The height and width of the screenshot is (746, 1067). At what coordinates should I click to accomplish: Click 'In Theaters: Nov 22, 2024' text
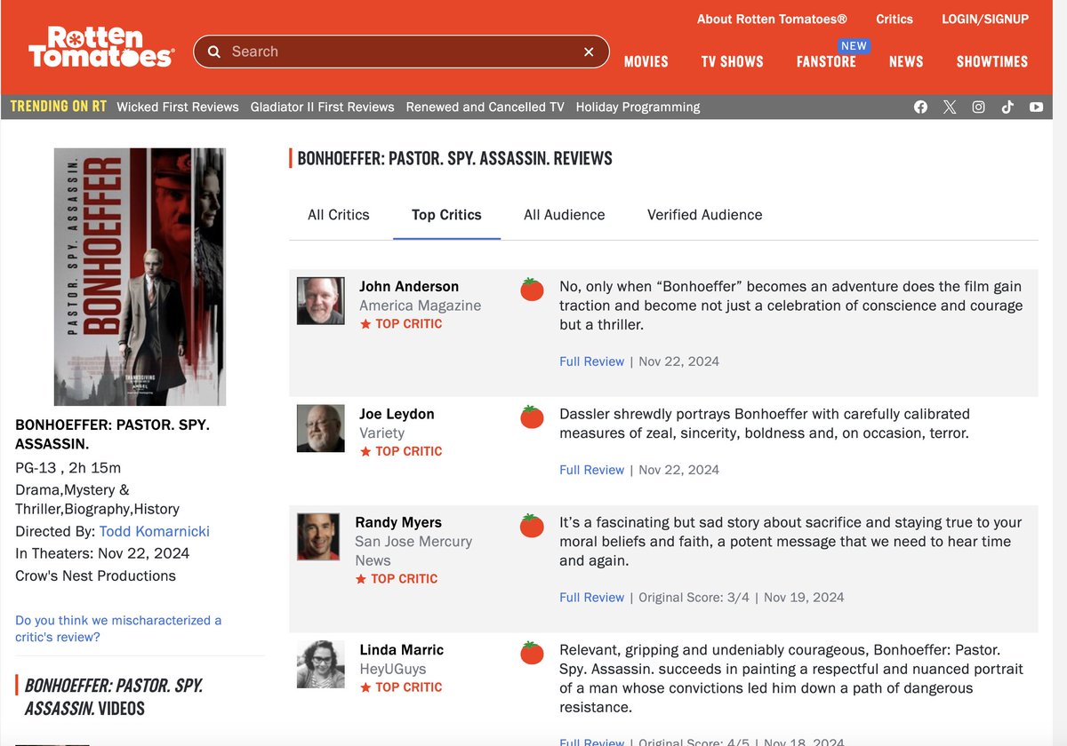coord(102,553)
